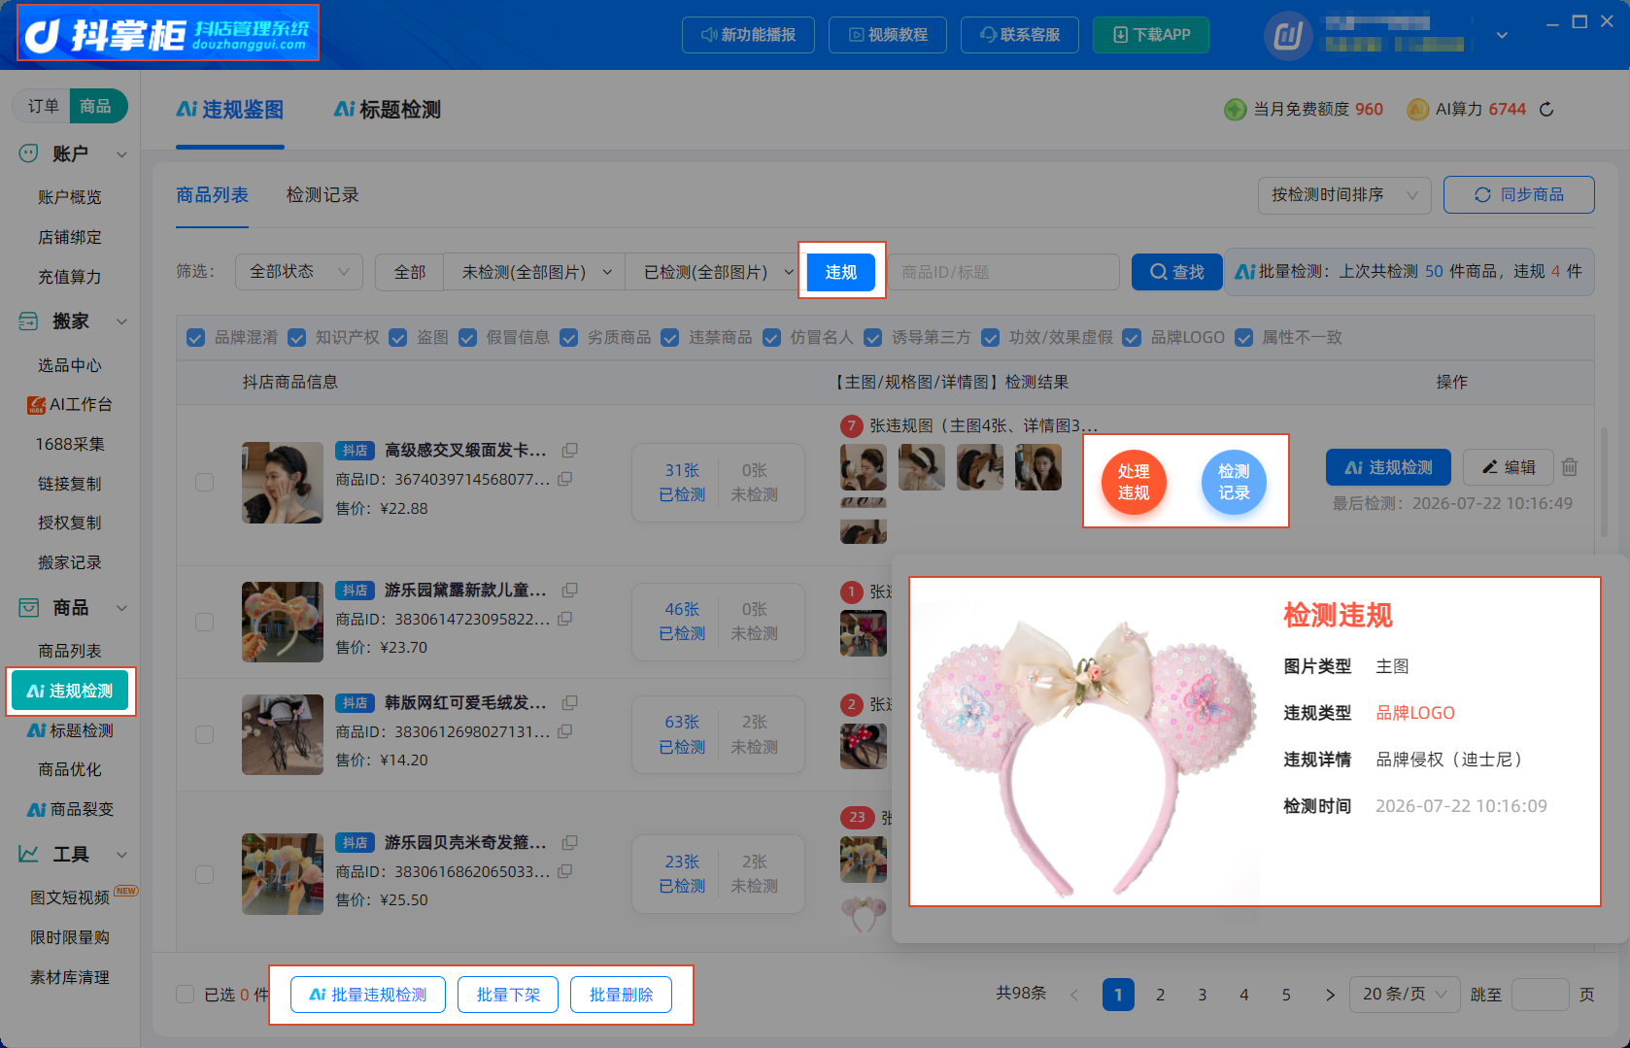Toggle 劣质商品 filter checkbox
Viewport: 1630px width, 1048px height.
click(x=569, y=338)
